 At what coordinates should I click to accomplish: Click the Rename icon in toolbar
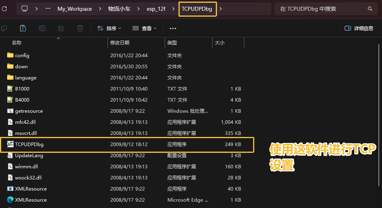point(42,28)
